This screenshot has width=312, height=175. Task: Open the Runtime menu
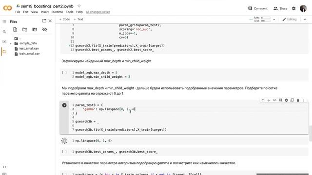tap(57, 12)
